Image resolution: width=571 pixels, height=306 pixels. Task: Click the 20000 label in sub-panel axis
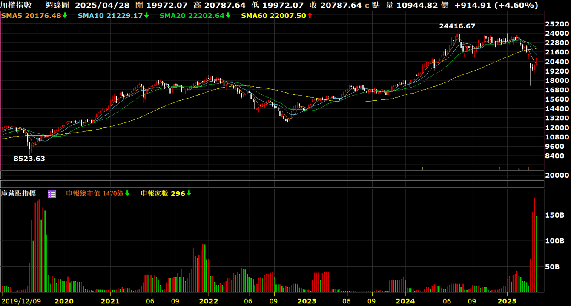[558, 175]
